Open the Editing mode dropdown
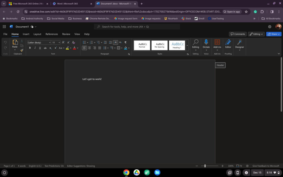Viewport: 283px width, 177px height. (256, 34)
